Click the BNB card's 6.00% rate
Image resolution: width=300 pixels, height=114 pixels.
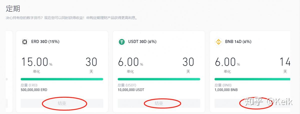[x=227, y=62]
